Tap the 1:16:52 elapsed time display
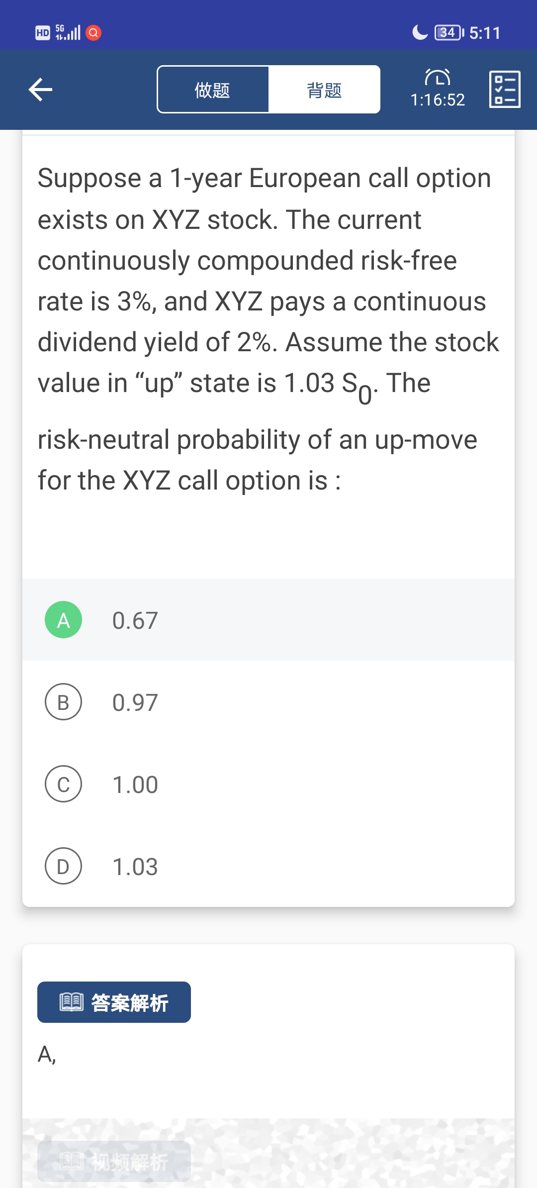The image size is (537, 1188). (x=438, y=100)
